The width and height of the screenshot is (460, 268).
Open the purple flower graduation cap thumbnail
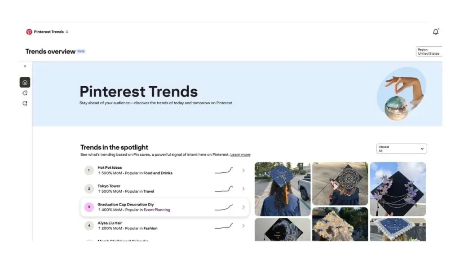pyautogui.click(x=398, y=189)
